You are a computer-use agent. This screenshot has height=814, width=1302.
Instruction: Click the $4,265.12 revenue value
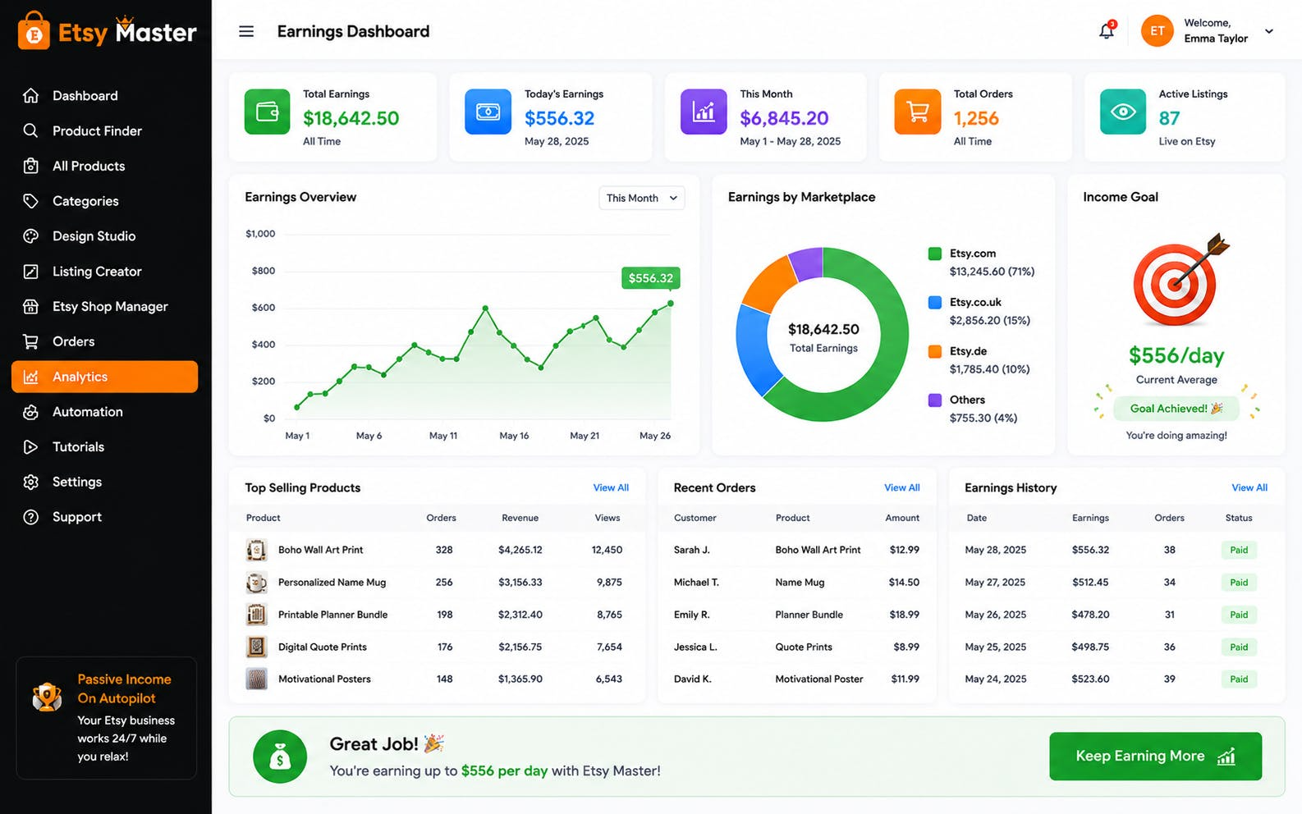520,550
